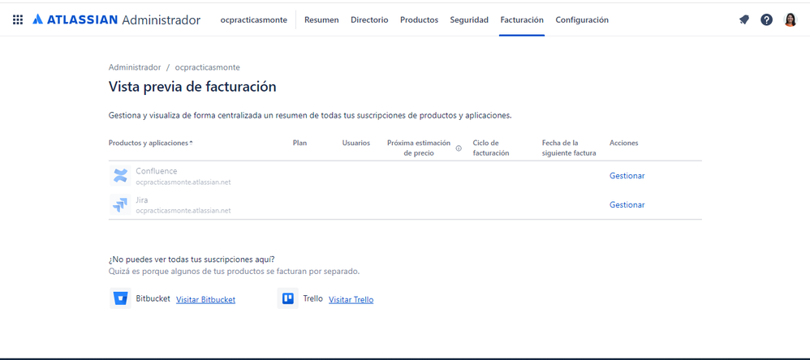Click the Confluence product icon
This screenshot has width=810, height=360.
(120, 175)
